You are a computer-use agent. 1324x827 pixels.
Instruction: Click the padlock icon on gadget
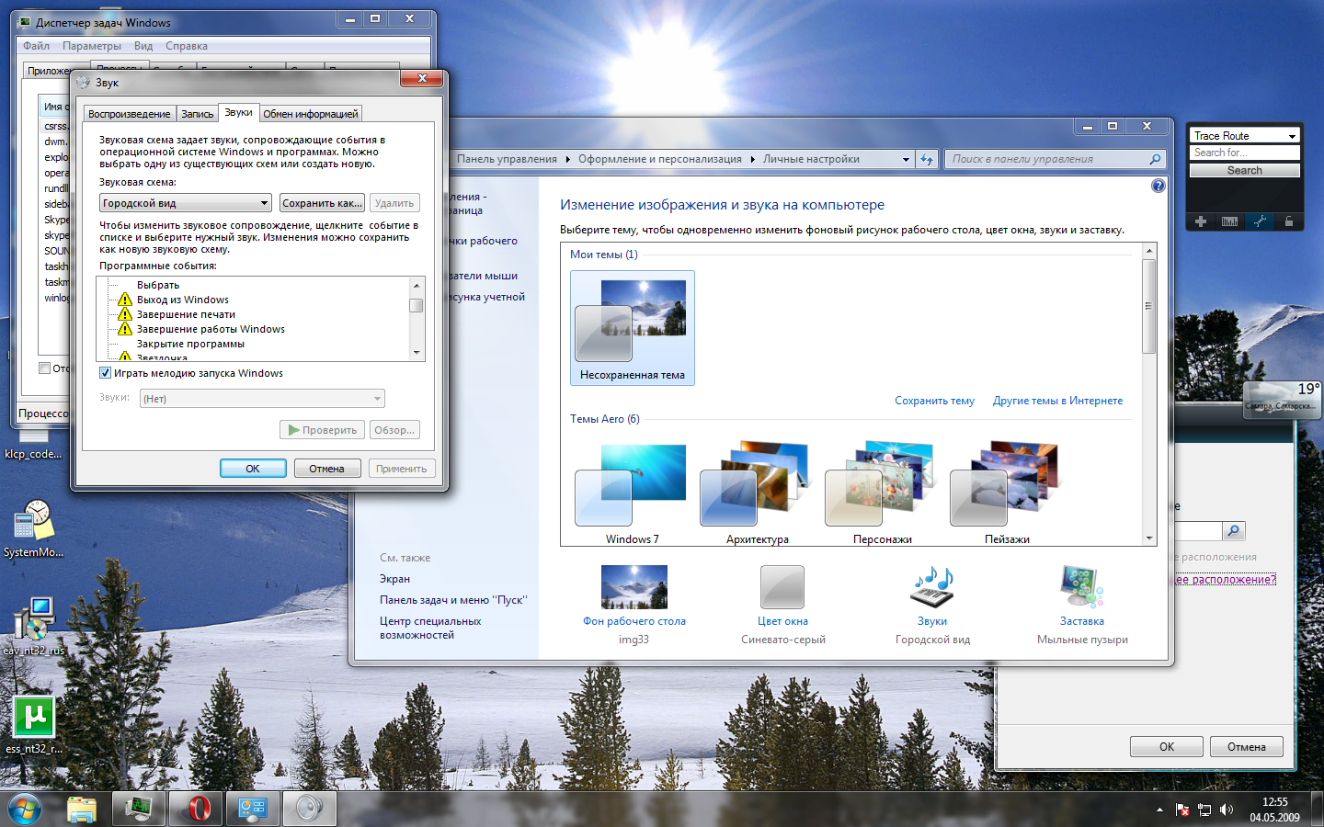(1289, 221)
